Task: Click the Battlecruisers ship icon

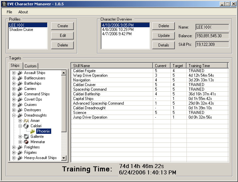Action: click(20, 78)
